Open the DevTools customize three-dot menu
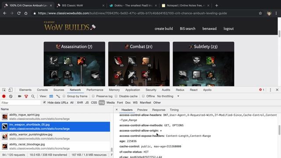The image size is (281, 158). point(270,90)
